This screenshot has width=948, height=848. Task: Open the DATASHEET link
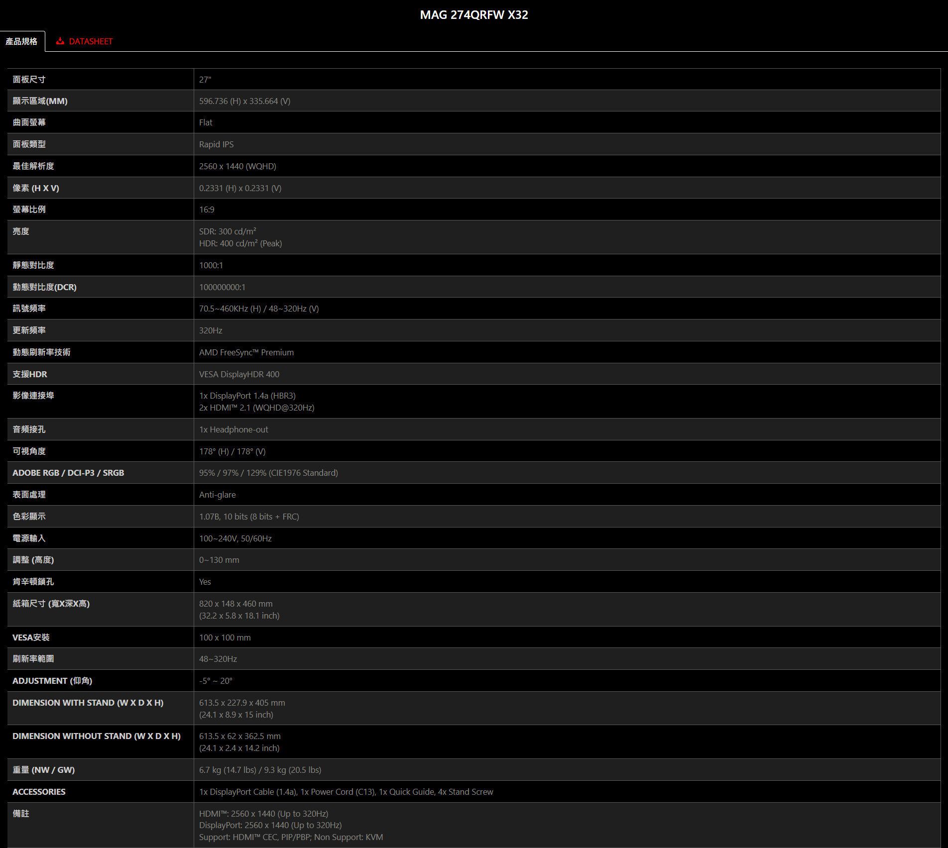pyautogui.click(x=91, y=41)
